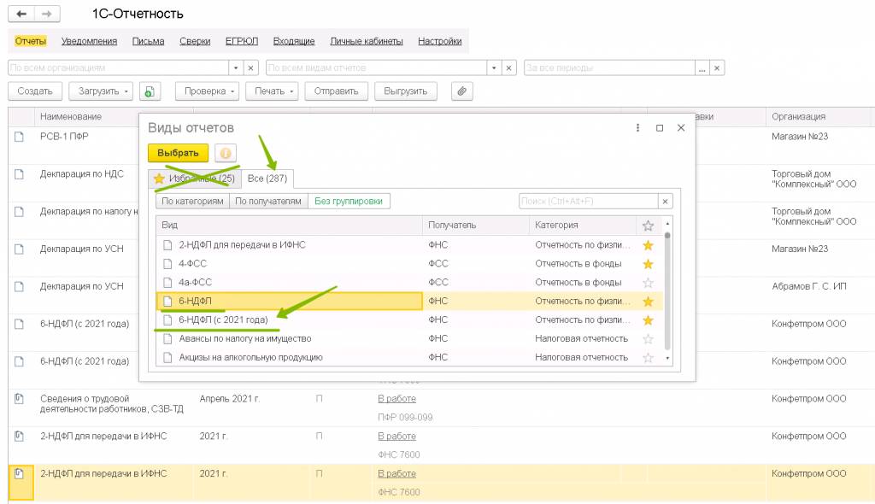Clear the period filter with X

(x=717, y=68)
